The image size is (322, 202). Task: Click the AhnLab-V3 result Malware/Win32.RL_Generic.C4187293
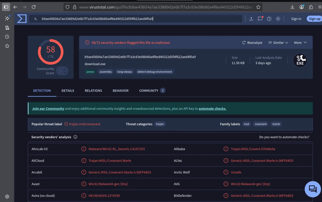pos(117,149)
